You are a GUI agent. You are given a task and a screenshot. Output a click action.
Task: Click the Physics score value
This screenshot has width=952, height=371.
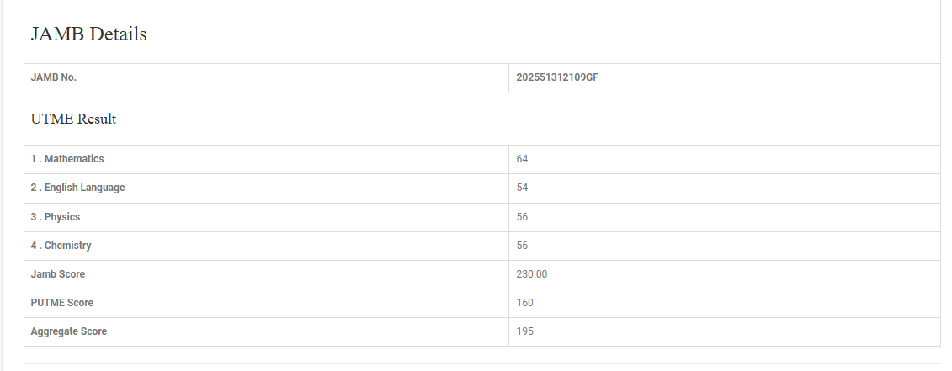point(523,217)
